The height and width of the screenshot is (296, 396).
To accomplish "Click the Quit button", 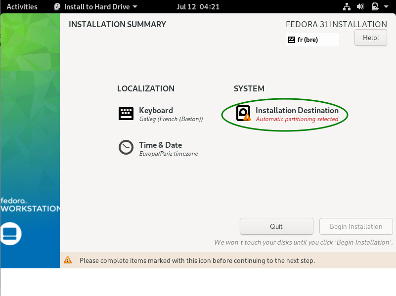I will [x=276, y=226].
